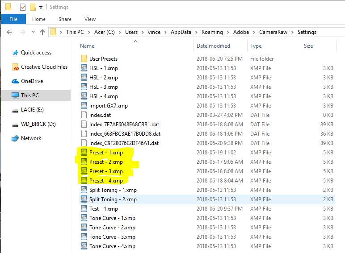Image resolution: width=345 pixels, height=253 pixels.
Task: Expand the chevron after This PC in path
Action: pyautogui.click(x=89, y=32)
